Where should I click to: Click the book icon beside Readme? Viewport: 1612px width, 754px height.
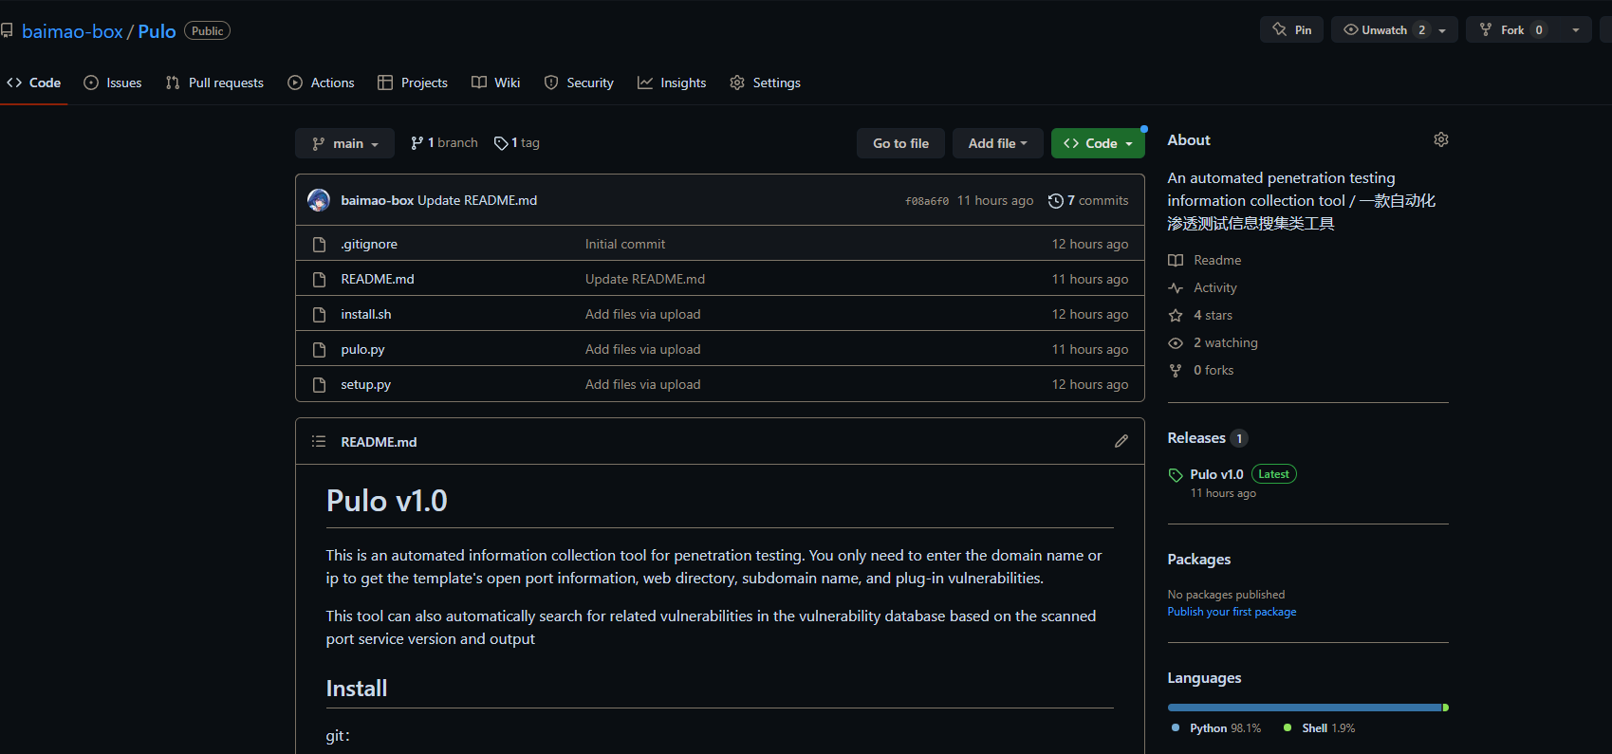click(1176, 260)
